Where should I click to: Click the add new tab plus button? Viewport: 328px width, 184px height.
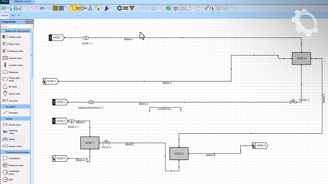[19, 15]
